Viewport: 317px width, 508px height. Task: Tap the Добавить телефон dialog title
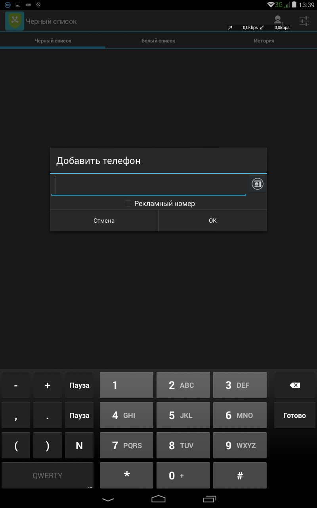98,161
